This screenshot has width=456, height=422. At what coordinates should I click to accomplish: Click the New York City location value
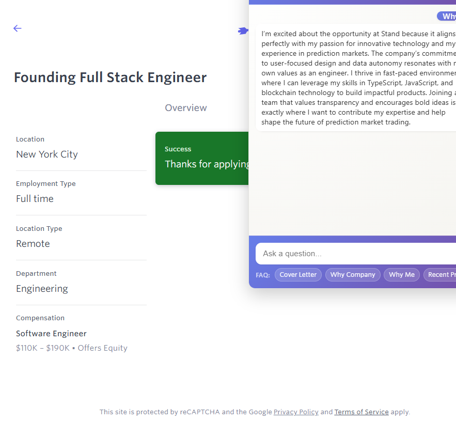click(47, 154)
